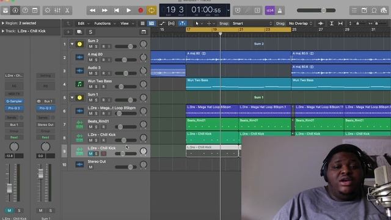Click the Sum 2 yellow track icon
391x220 pixels.
click(x=79, y=44)
